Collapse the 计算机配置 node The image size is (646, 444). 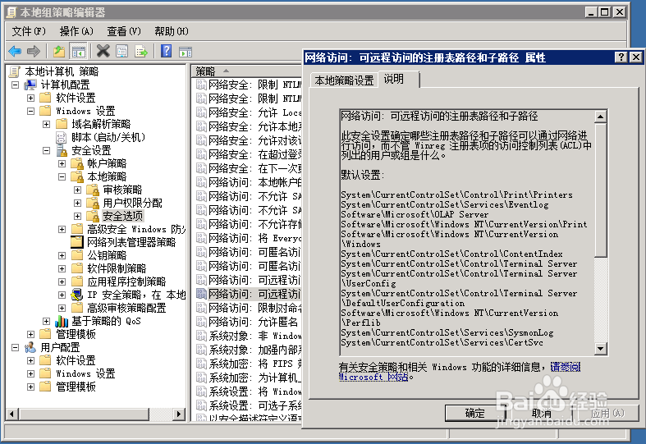[16, 85]
